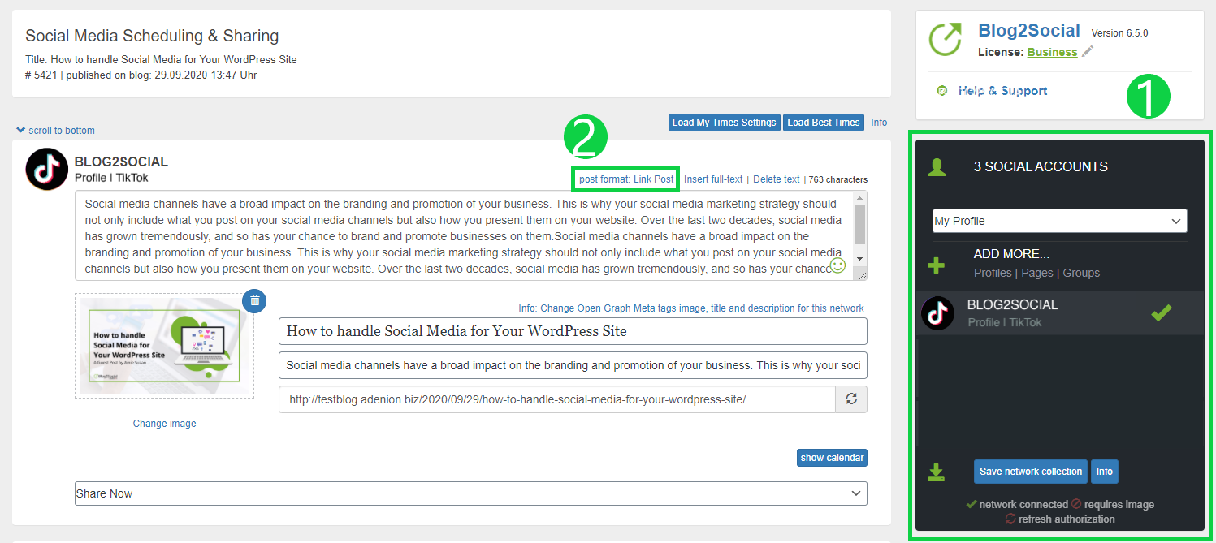1216x543 pixels.
Task: Click the Business license link
Action: click(x=1052, y=52)
